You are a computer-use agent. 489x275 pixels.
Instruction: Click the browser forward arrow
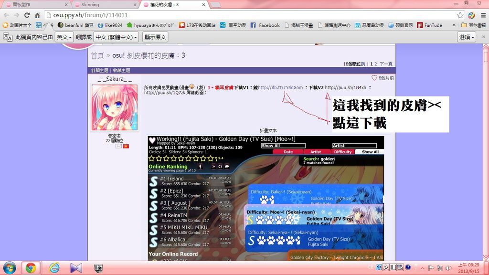point(17,15)
